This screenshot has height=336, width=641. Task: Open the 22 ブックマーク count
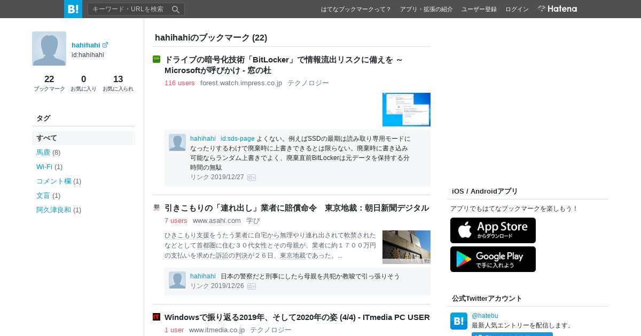point(49,83)
